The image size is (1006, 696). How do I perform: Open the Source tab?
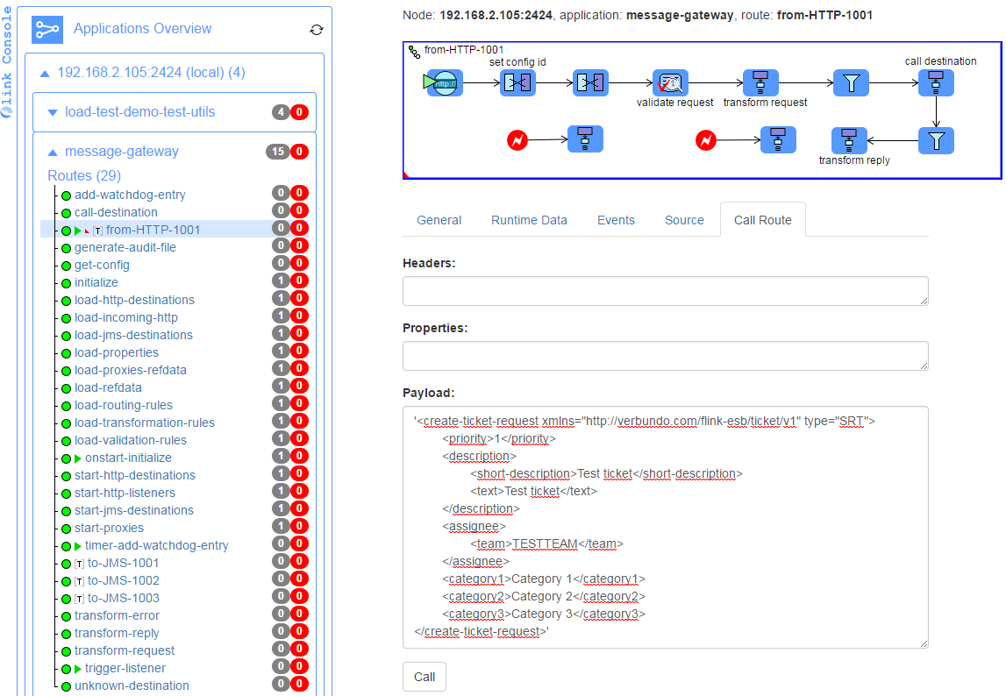[684, 220]
